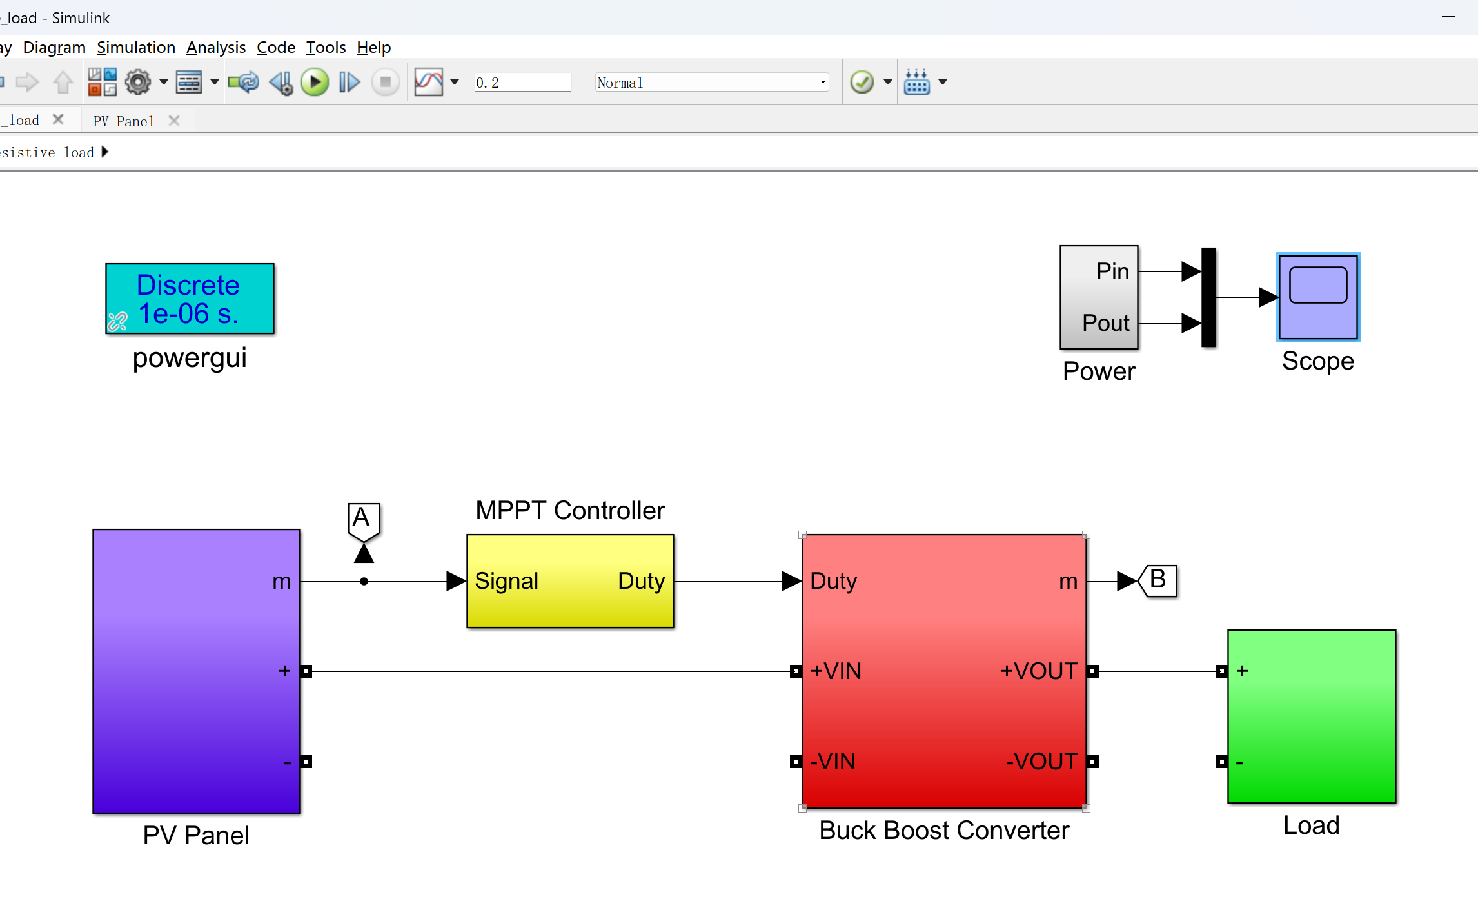Viewport: 1478px width, 908px height.
Task: Switch to the PV Panel tab
Action: point(123,121)
